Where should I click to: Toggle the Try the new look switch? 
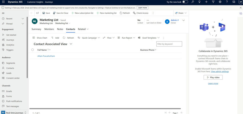tap(185, 2)
